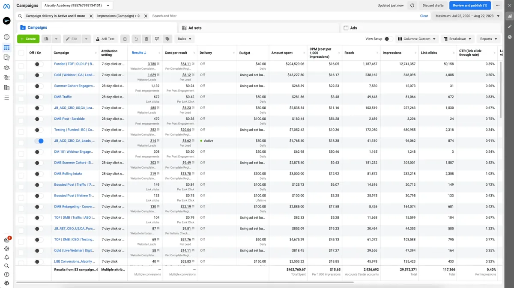Image resolution: width=514 pixels, height=288 pixels.
Task: Open the Audiences people icon in sidebar
Action: point(6,68)
